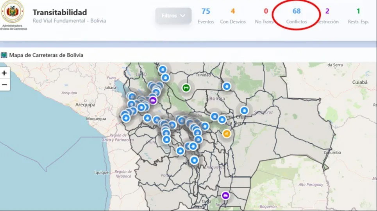Screen dimensions: 377x211
Task: Click the 75 Eventos counter
Action: coord(206,16)
